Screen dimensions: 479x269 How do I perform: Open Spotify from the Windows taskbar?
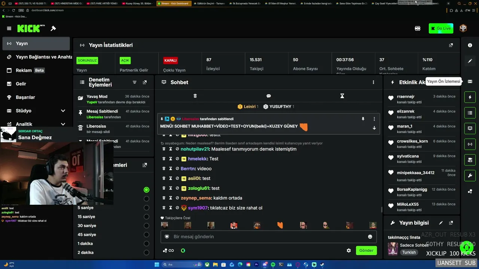[273, 265]
